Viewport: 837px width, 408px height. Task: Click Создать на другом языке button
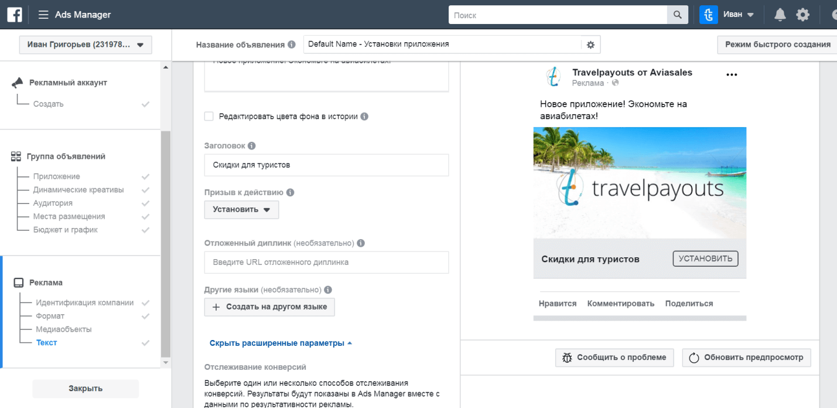point(269,307)
